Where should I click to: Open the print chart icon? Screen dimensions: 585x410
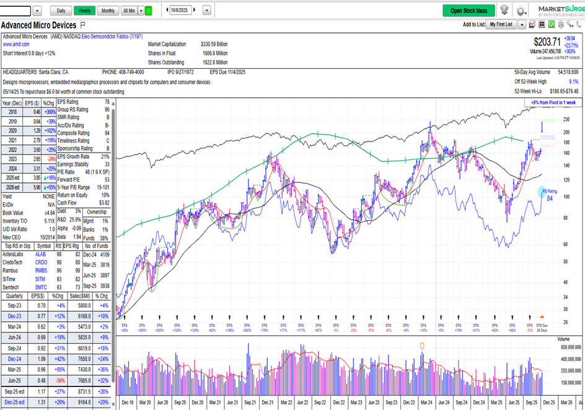click(561, 24)
